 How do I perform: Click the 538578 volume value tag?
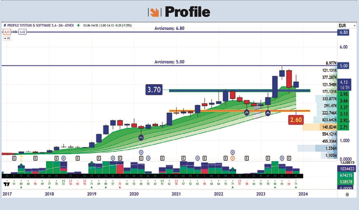pos(346,182)
